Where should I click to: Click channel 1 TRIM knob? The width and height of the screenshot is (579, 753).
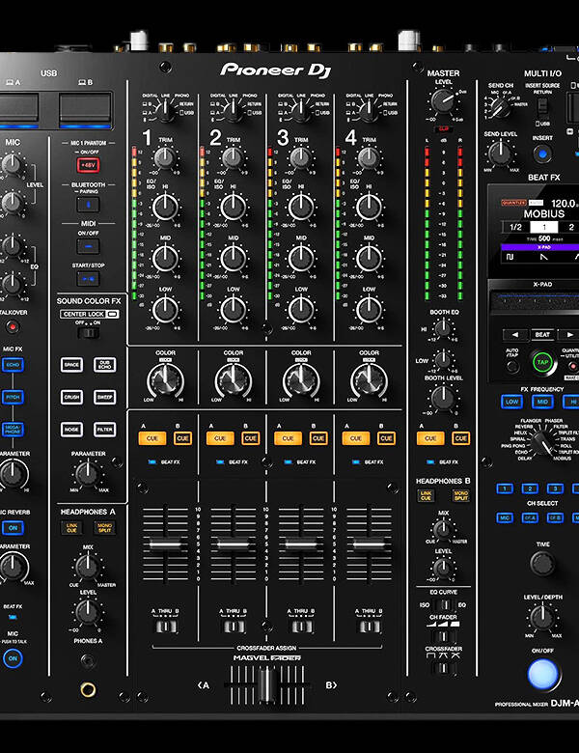coord(165,157)
